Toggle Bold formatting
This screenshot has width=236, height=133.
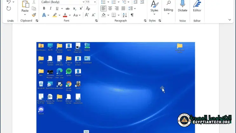point(44,9)
